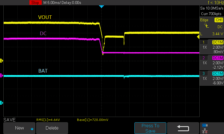Click channel 1 DC1M coupling badge
The width and height of the screenshot is (224, 134).
click(x=218, y=42)
